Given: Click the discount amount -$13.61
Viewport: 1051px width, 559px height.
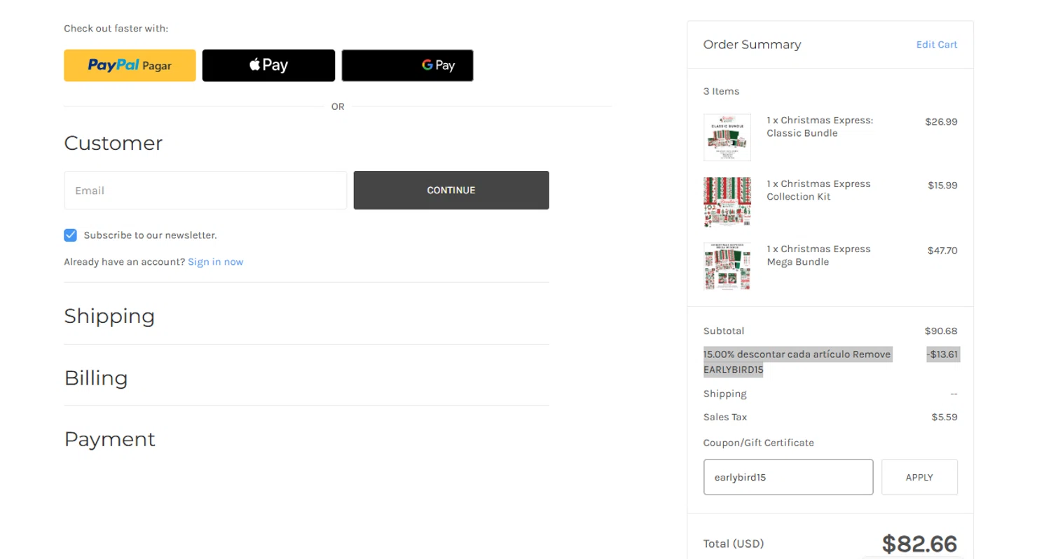Looking at the screenshot, I should click(x=942, y=354).
